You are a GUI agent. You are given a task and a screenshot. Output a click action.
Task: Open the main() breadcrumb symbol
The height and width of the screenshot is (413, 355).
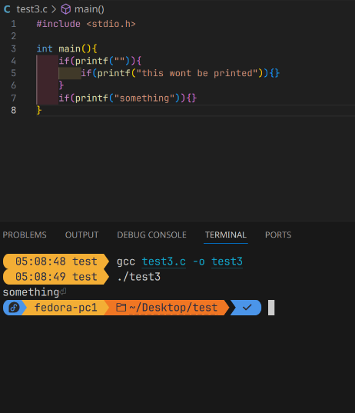(x=89, y=9)
